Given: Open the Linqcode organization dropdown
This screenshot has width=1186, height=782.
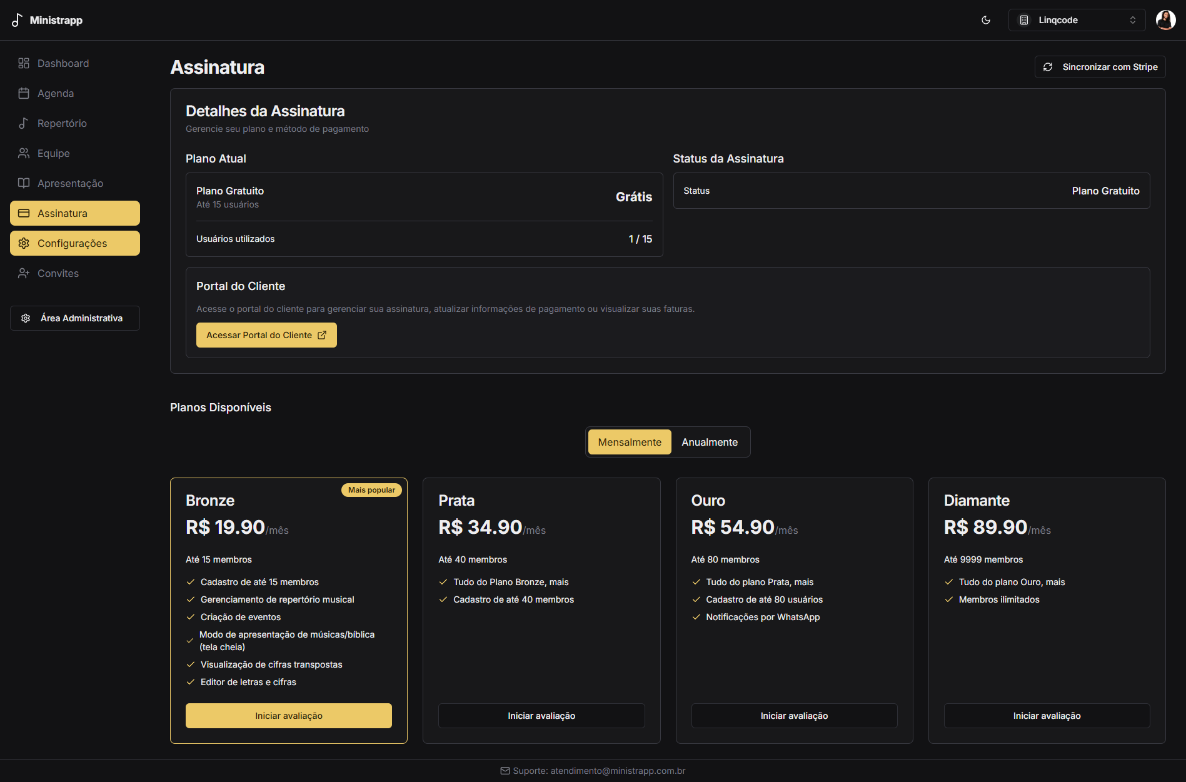Looking at the screenshot, I should [x=1077, y=20].
